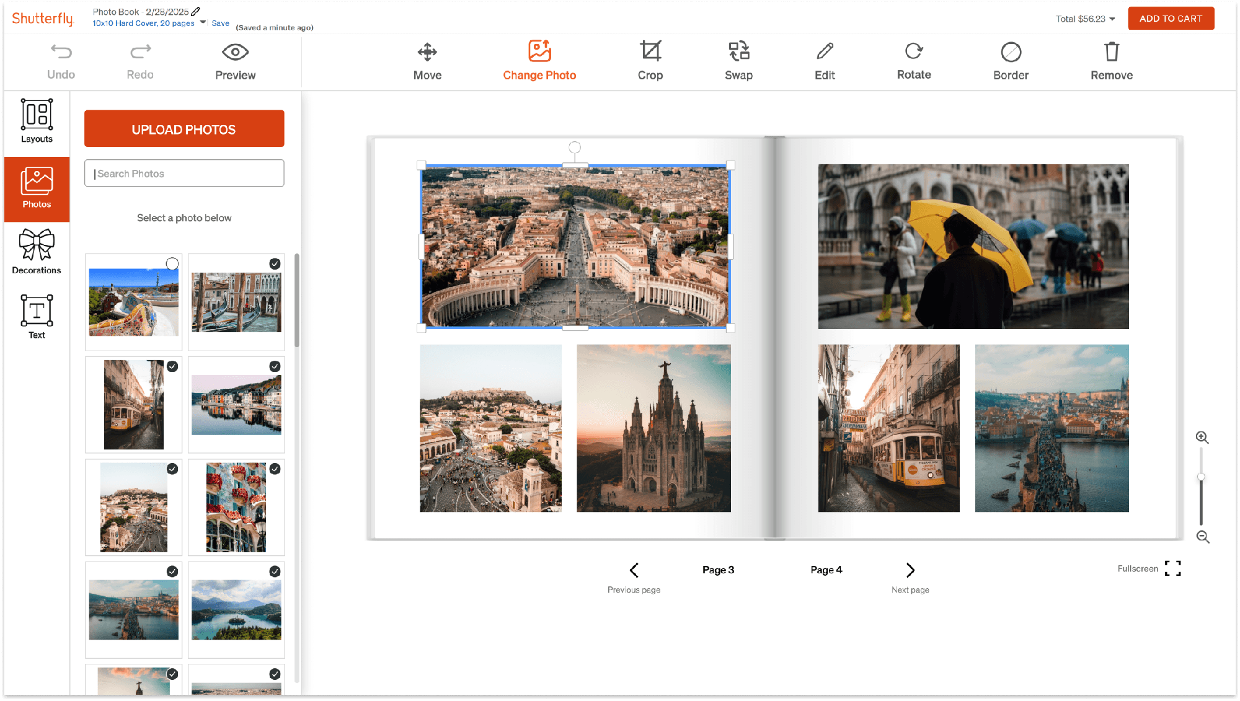Click the Page 4 label

[826, 570]
